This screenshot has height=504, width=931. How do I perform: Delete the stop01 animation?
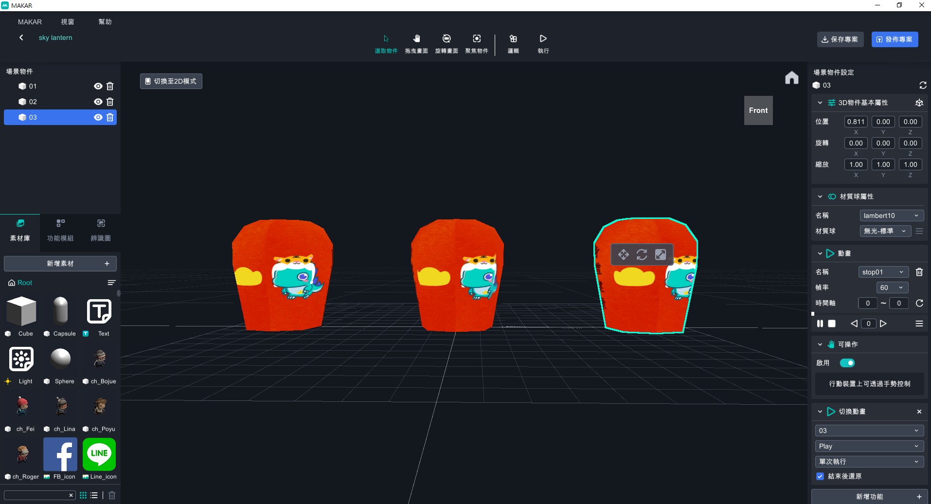tap(919, 272)
